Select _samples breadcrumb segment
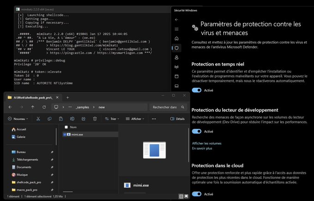This screenshot has width=314, height=201. click(82, 107)
